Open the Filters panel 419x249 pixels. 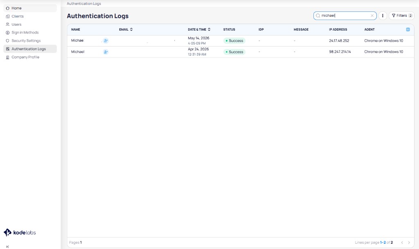[401, 16]
